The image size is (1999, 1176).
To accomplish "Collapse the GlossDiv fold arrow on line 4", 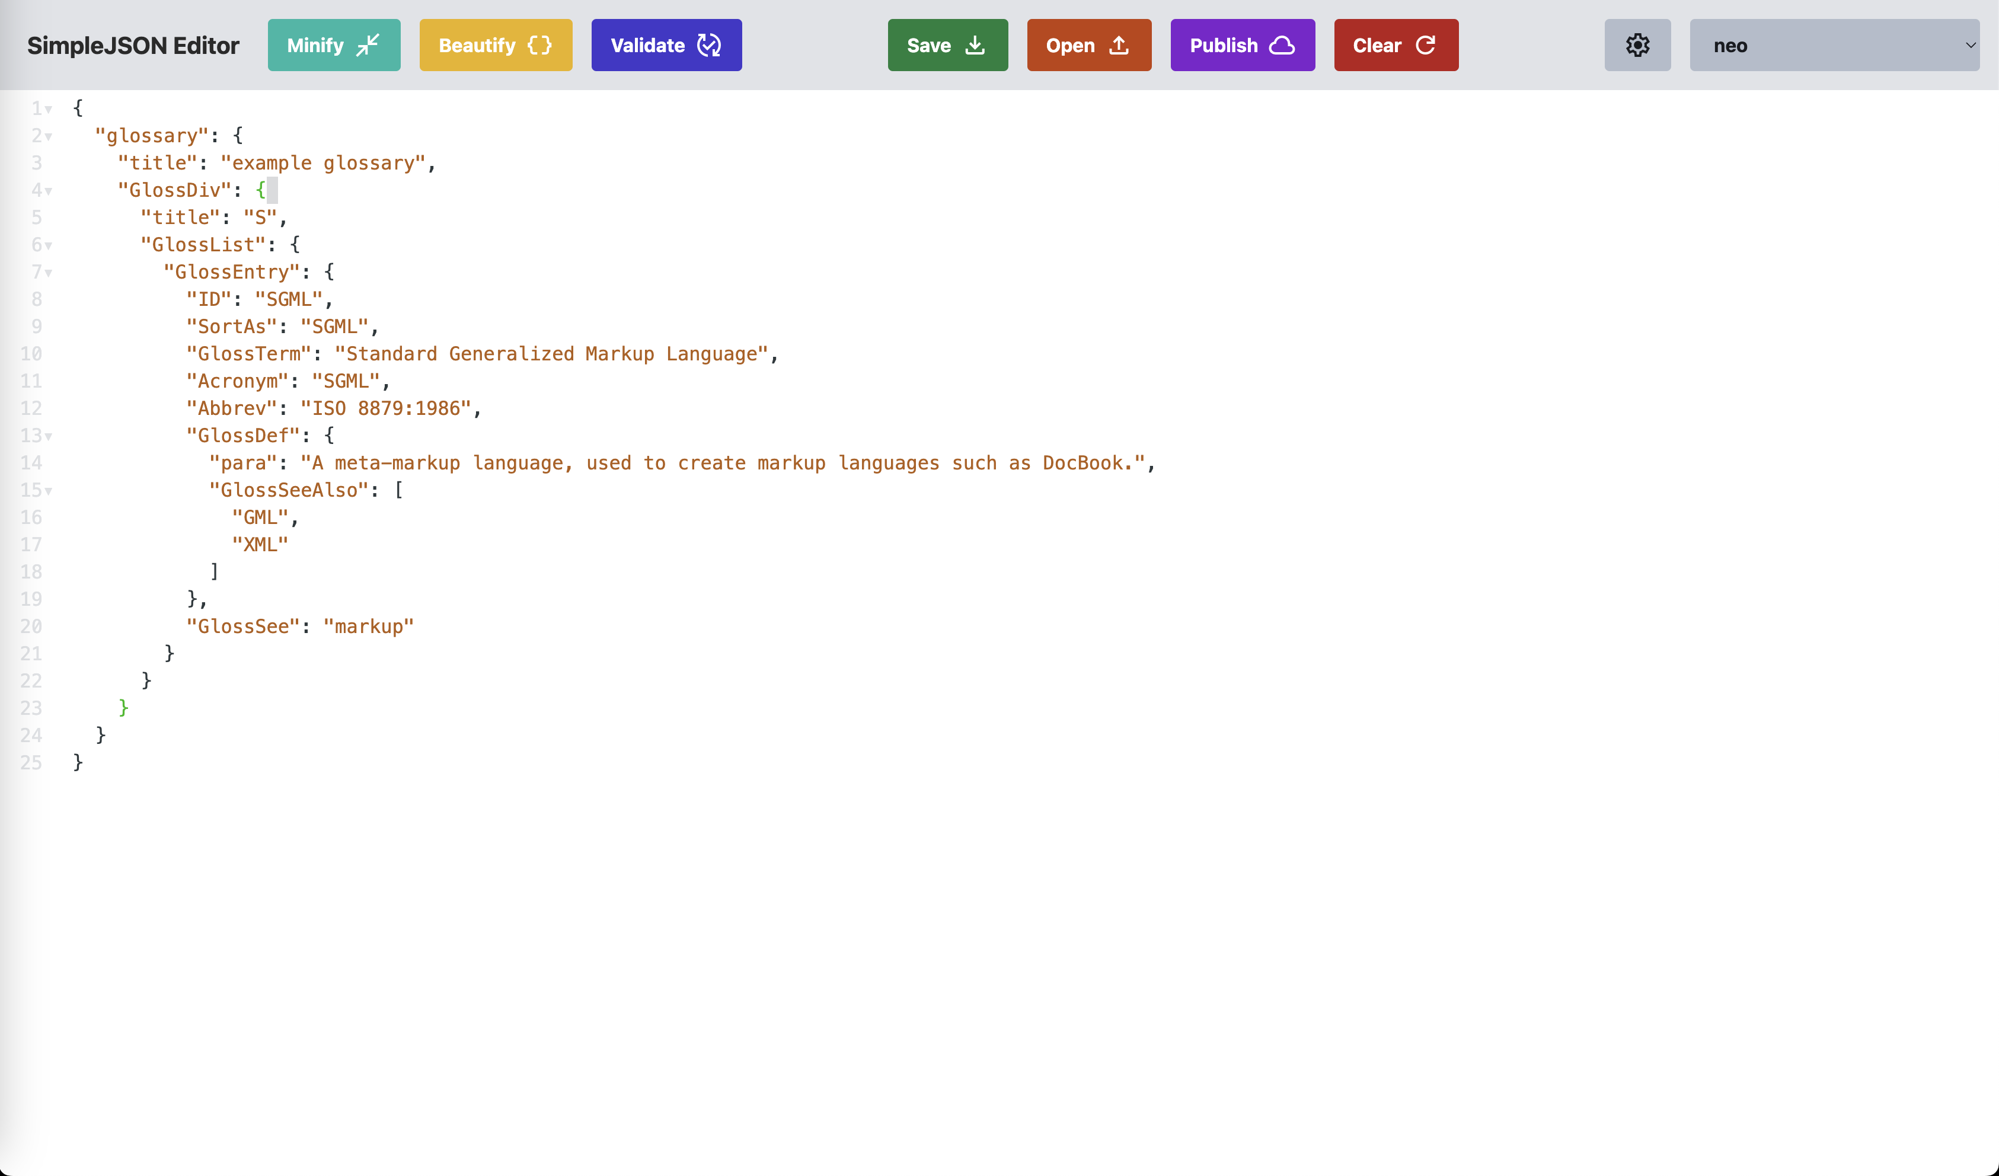I will pos(49,191).
